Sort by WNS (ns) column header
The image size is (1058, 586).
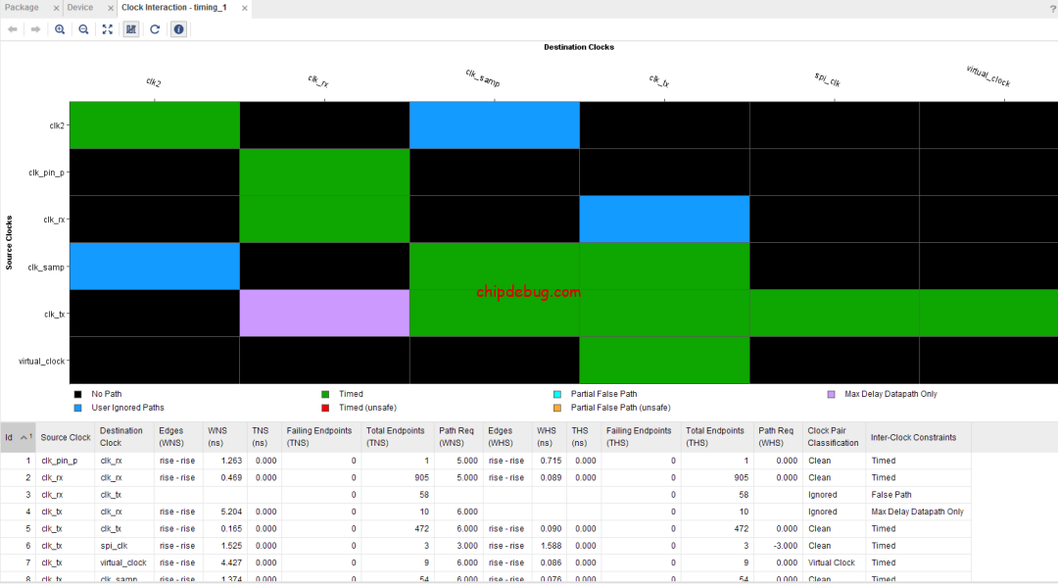click(x=217, y=437)
